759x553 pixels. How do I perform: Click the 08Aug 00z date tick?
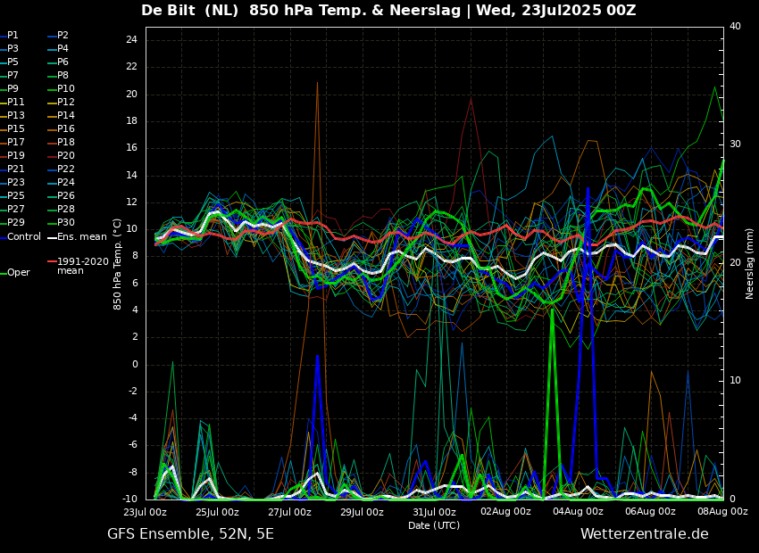(722, 512)
